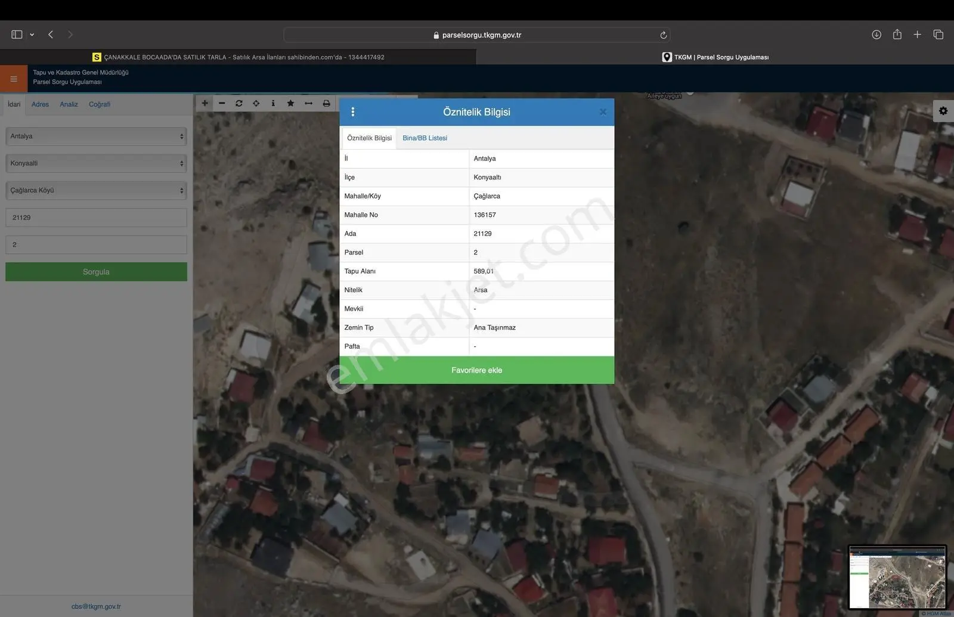
Task: Switch to the Analiz tab
Action: [x=69, y=104]
